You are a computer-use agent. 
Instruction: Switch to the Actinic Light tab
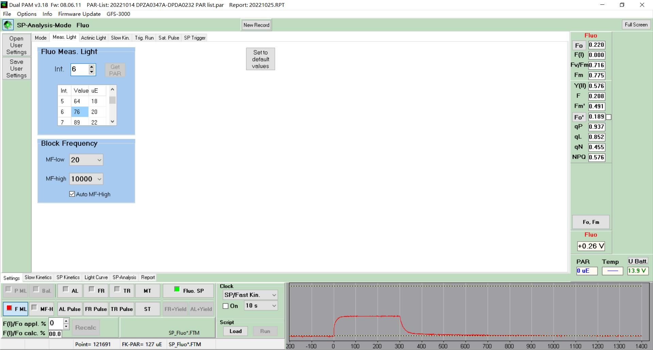pos(93,38)
